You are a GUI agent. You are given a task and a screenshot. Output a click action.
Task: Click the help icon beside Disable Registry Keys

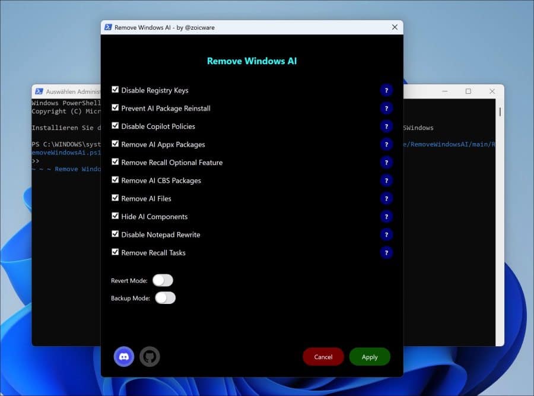point(386,90)
